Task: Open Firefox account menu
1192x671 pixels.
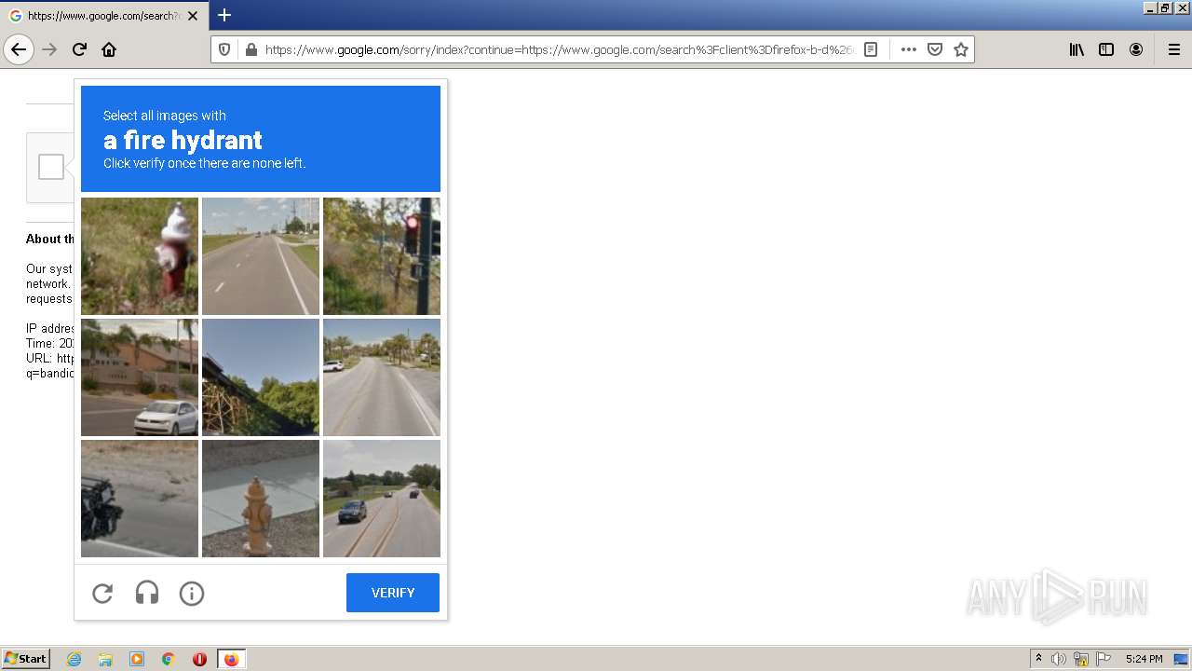Action: (x=1136, y=49)
